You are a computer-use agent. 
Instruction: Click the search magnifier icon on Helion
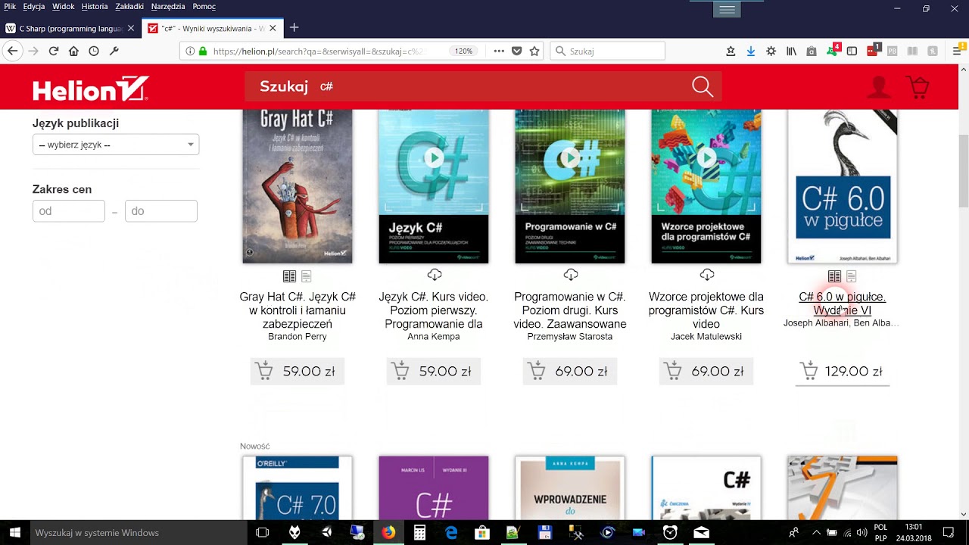click(703, 87)
